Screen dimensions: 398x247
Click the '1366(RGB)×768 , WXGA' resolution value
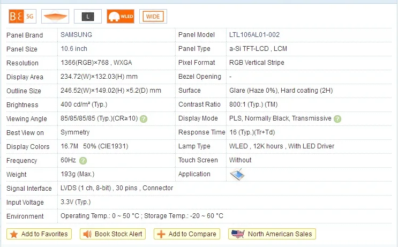[96, 63]
